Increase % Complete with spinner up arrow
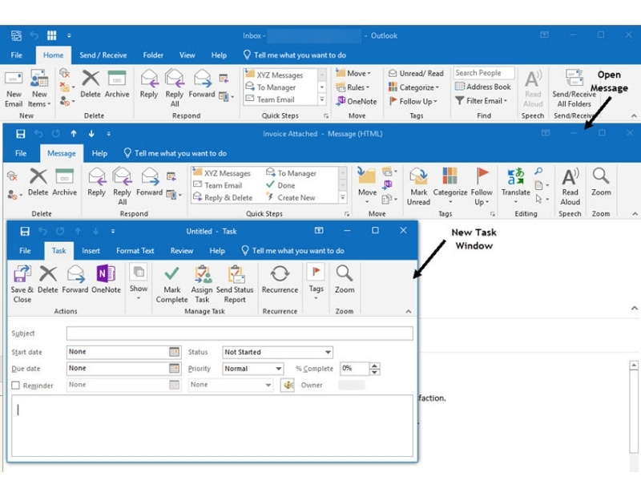 click(x=374, y=366)
